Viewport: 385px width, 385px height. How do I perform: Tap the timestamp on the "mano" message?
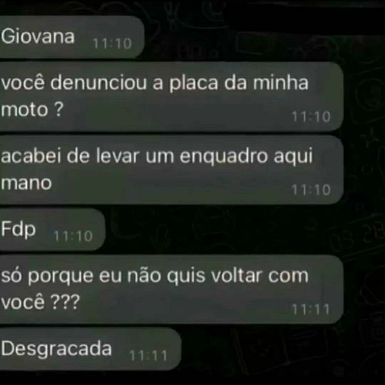coord(311,190)
